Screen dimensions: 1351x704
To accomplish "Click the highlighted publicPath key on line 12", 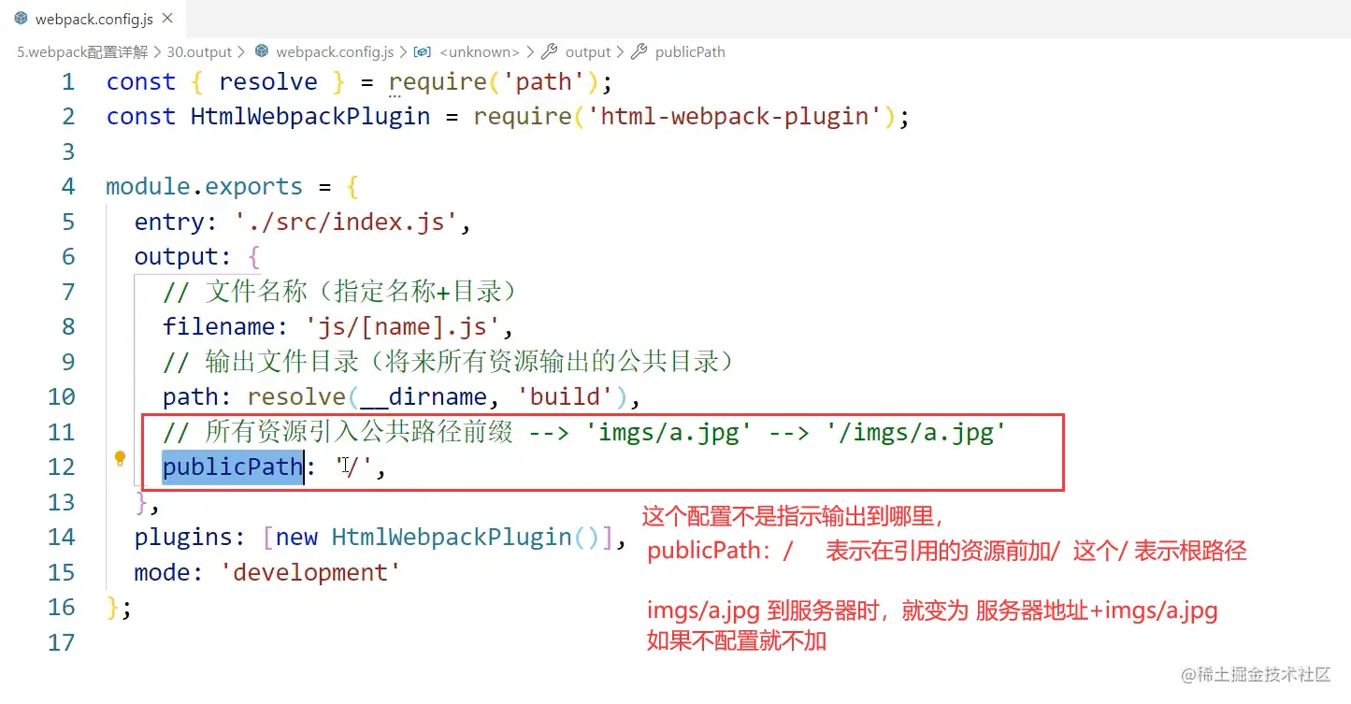I will click(x=233, y=467).
